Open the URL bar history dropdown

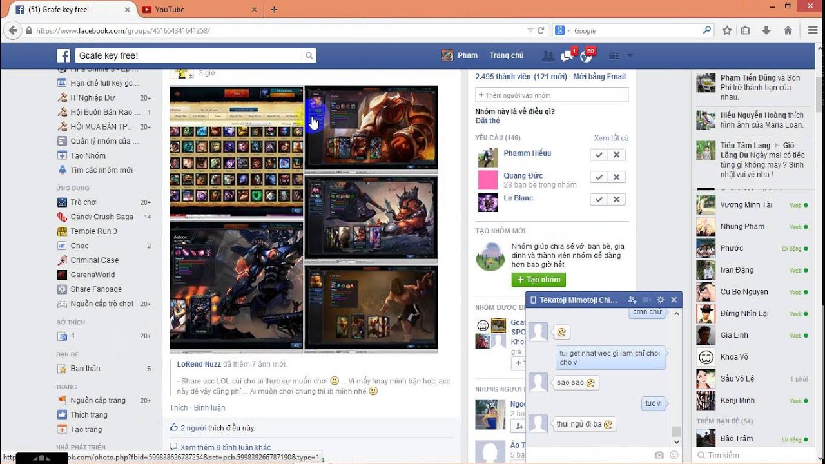(530, 30)
